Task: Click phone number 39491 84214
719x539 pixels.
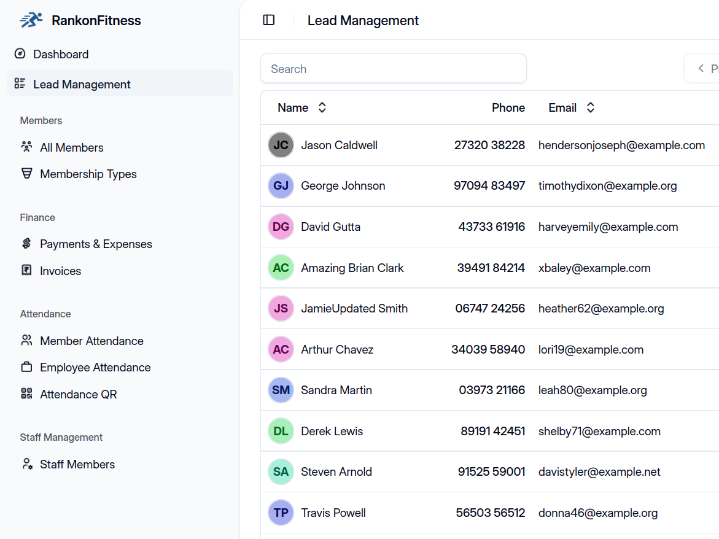Action: pos(491,268)
